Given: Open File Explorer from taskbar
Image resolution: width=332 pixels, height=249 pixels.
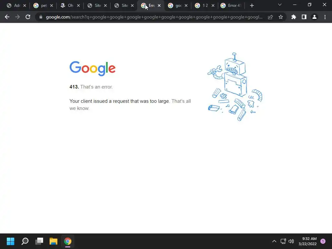Looking at the screenshot, I should [x=53, y=241].
